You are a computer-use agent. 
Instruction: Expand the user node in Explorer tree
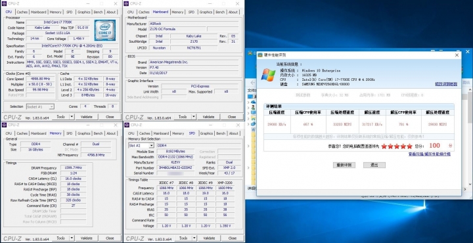(x=248, y=108)
